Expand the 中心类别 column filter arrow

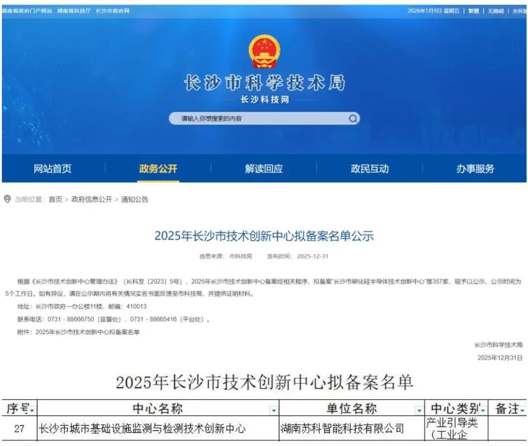click(x=483, y=410)
